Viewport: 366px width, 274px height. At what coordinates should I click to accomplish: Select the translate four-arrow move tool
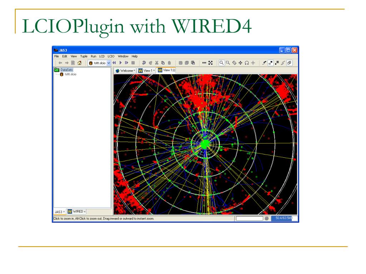pos(241,63)
